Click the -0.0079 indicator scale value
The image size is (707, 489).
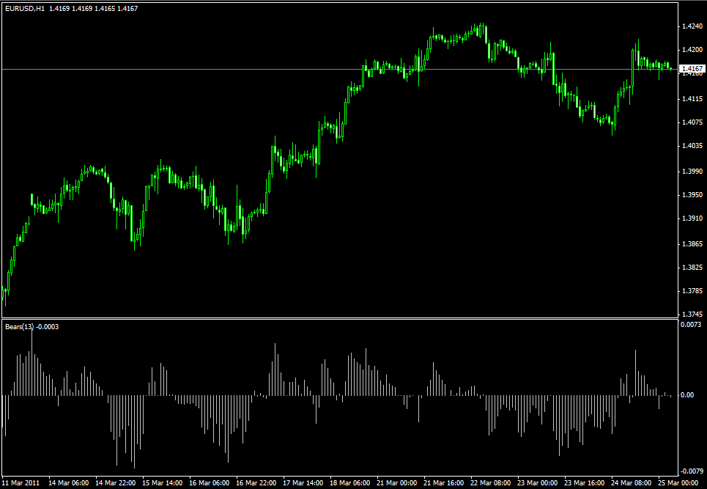coord(692,471)
